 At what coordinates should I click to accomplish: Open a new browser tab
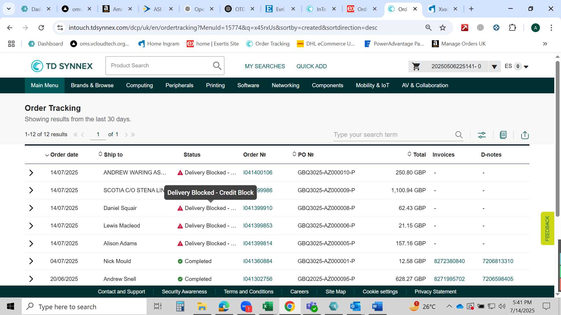[x=471, y=9]
